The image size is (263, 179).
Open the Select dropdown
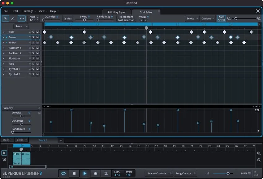click(x=192, y=18)
